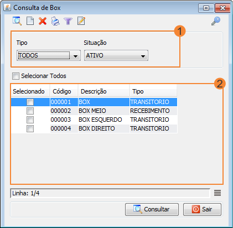233x228 pixels.
Task: Create a new box with blank page icon
Action: [x=30, y=21]
